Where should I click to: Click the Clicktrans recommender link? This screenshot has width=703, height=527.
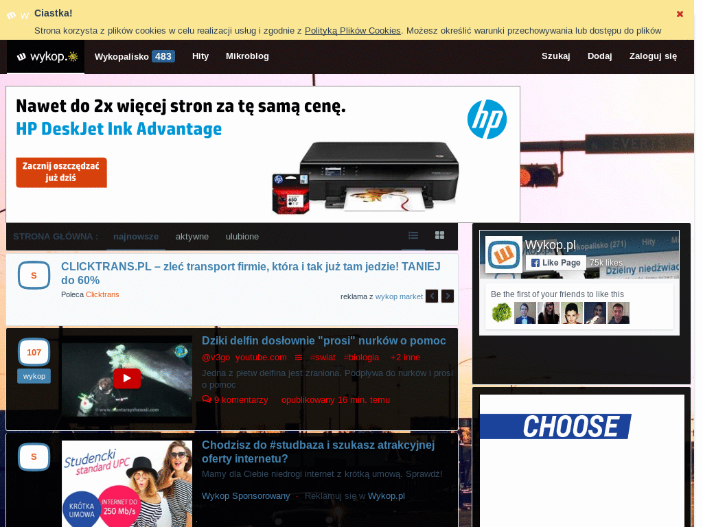point(102,294)
